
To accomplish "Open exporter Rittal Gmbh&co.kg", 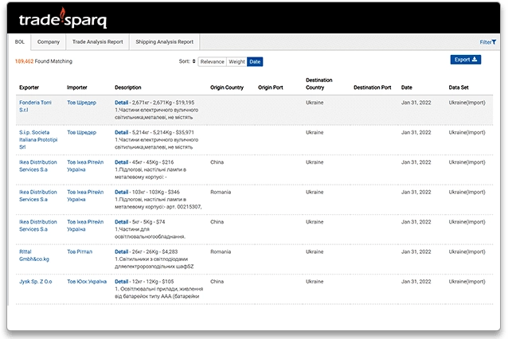I will (x=34, y=255).
